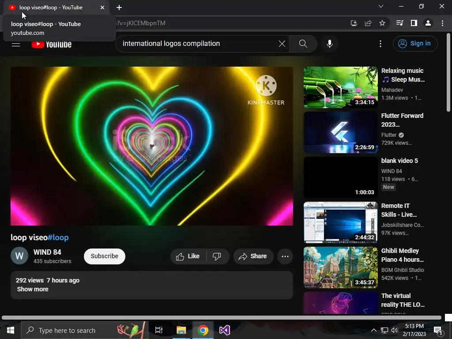The height and width of the screenshot is (339, 452).
Task: Open File Explorer from taskbar
Action: click(x=181, y=330)
